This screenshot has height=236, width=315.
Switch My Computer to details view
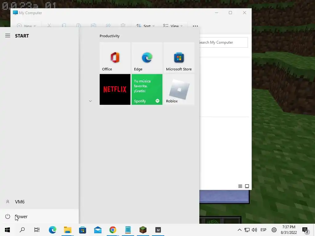tap(240, 186)
